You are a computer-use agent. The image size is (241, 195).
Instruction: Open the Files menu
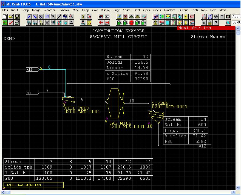coord(5,10)
